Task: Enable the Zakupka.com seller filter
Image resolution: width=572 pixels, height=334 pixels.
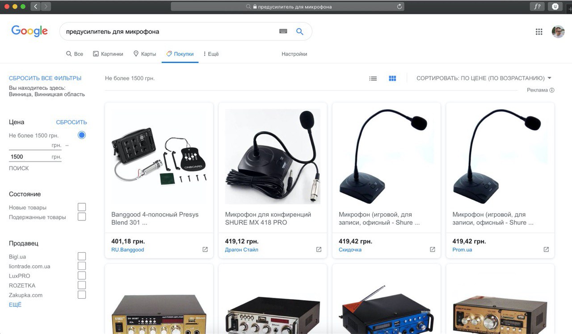Action: pos(82,295)
